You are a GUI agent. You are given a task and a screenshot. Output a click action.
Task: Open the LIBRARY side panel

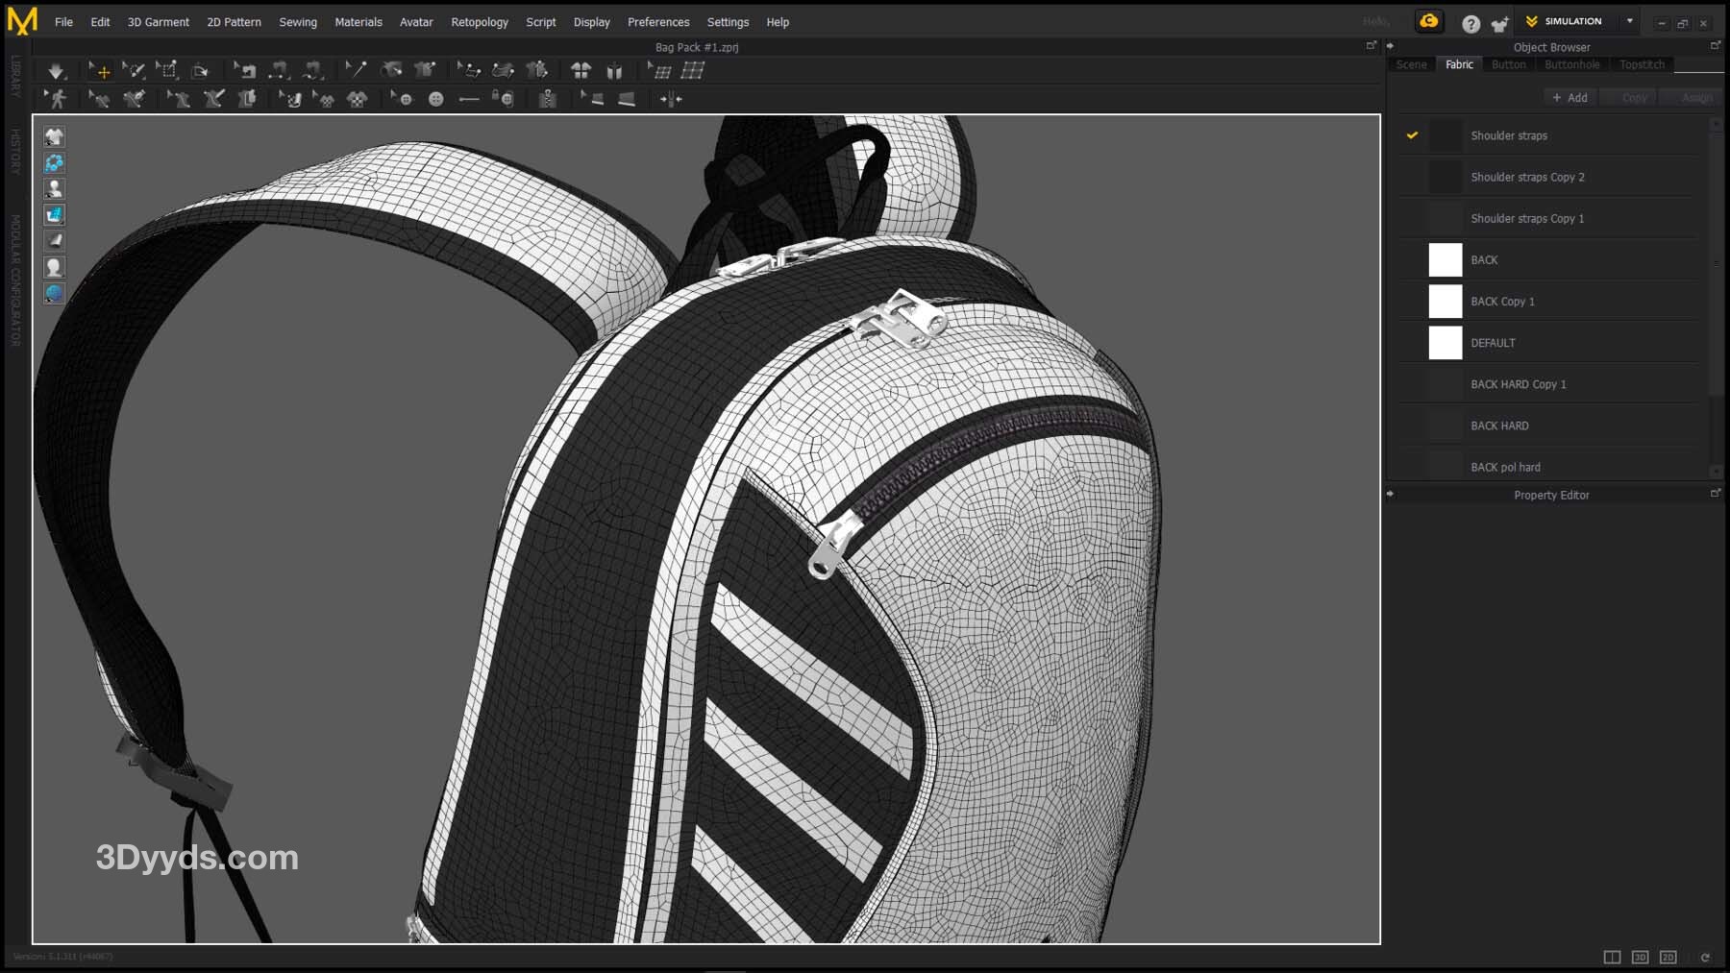15,75
